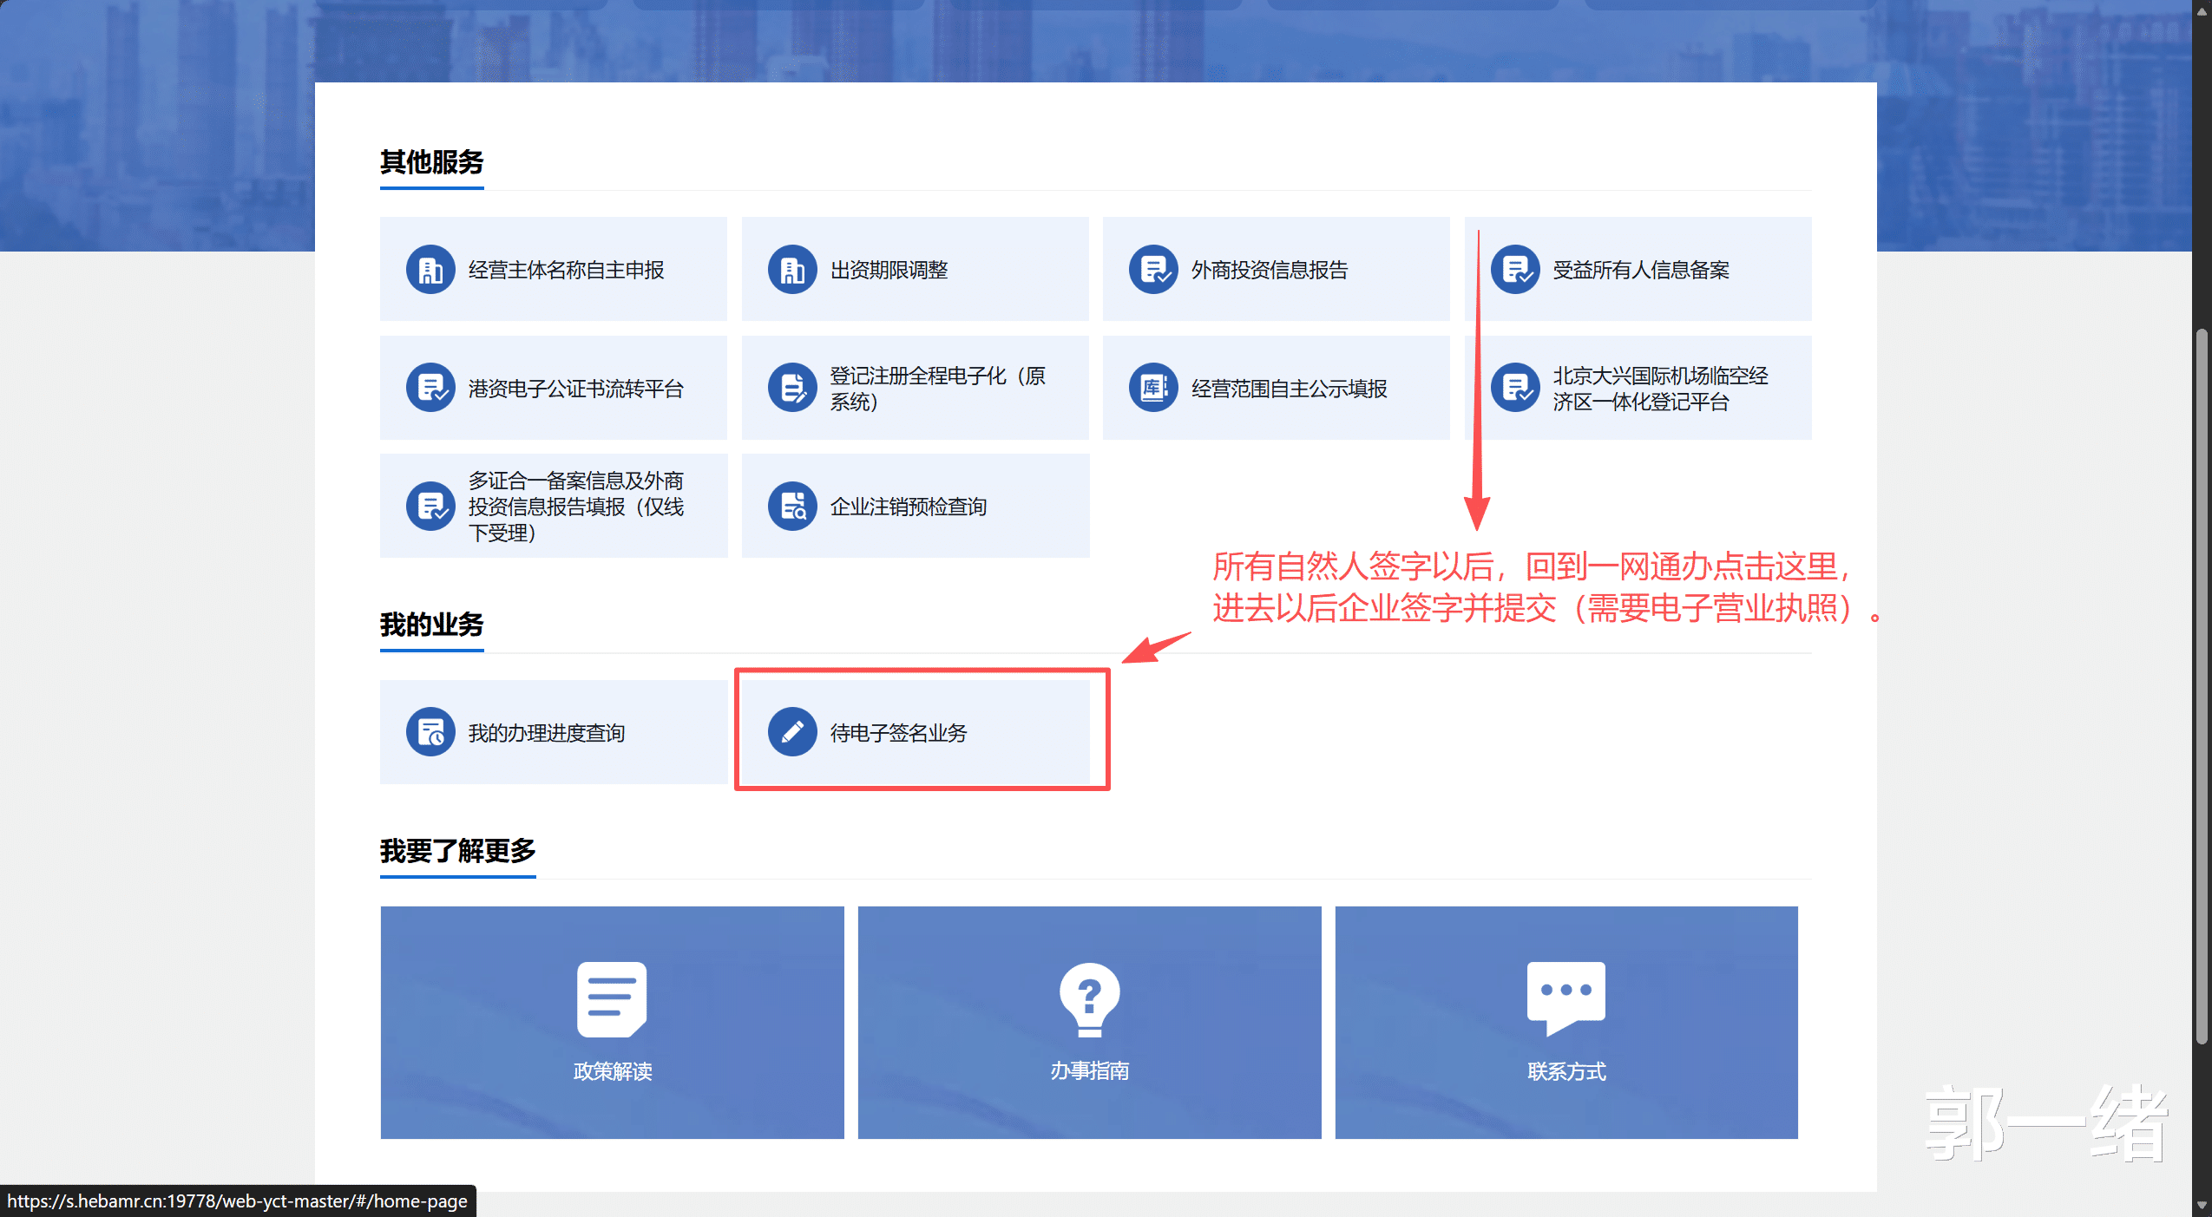This screenshot has width=2212, height=1217.
Task: Open 北京大兴国际机场临空经济区一体化登记平台
Action: click(x=1659, y=389)
